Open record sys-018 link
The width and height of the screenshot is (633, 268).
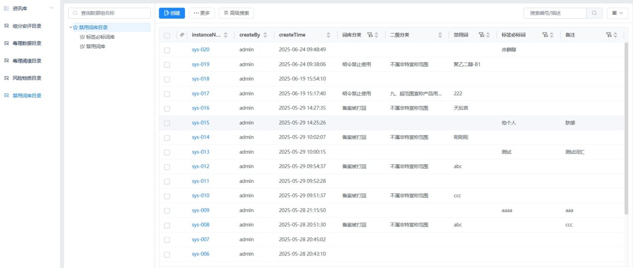click(x=200, y=79)
